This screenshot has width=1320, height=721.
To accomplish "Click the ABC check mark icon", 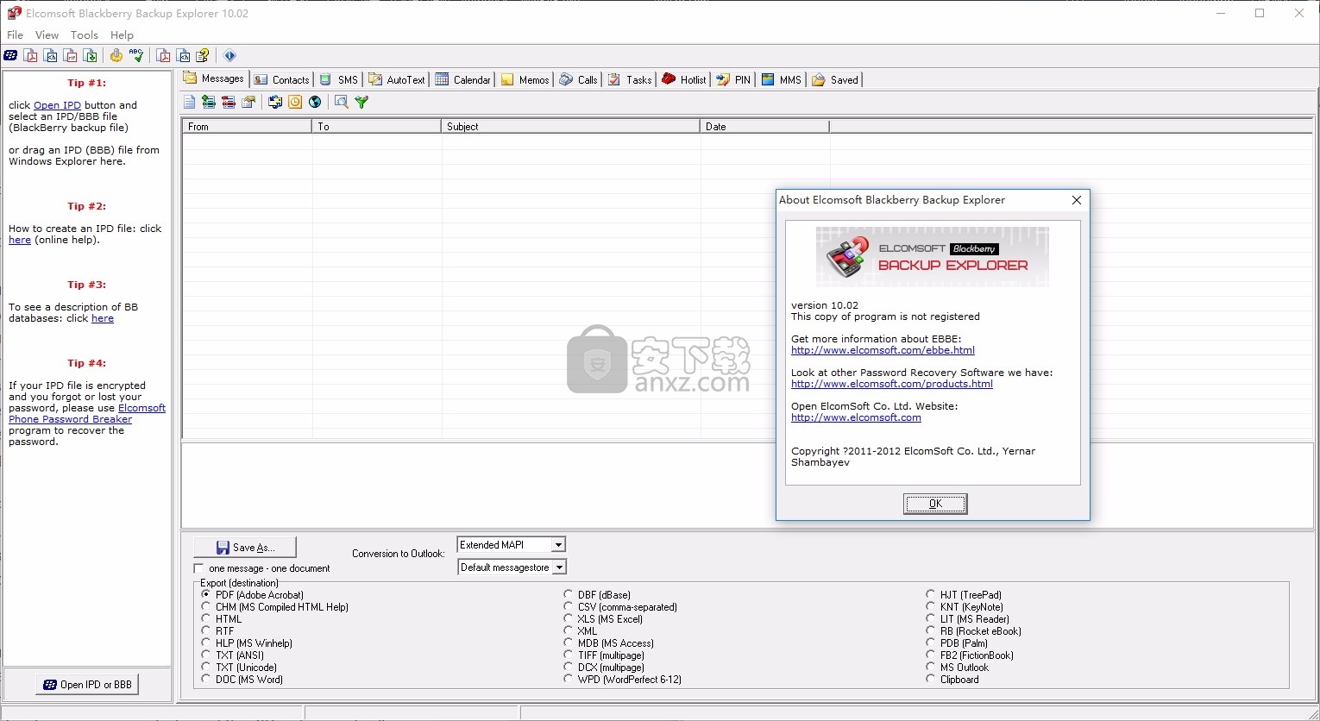I will coord(136,55).
